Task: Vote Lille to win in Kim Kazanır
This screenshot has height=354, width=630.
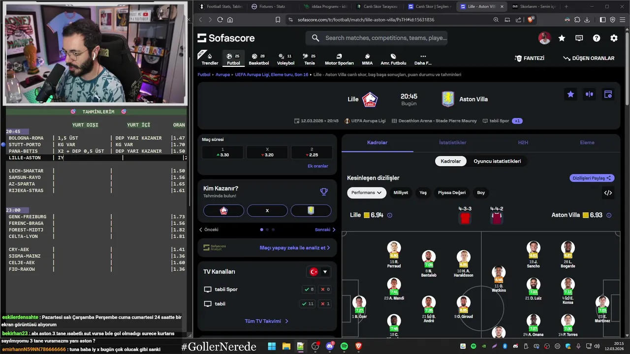Action: (x=223, y=210)
